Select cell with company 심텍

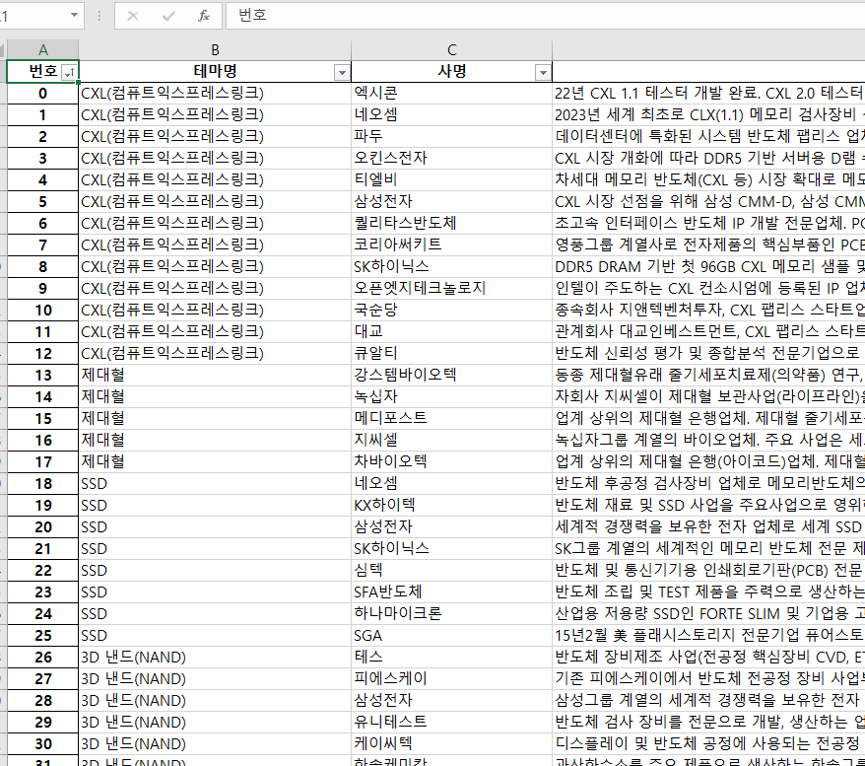(451, 570)
